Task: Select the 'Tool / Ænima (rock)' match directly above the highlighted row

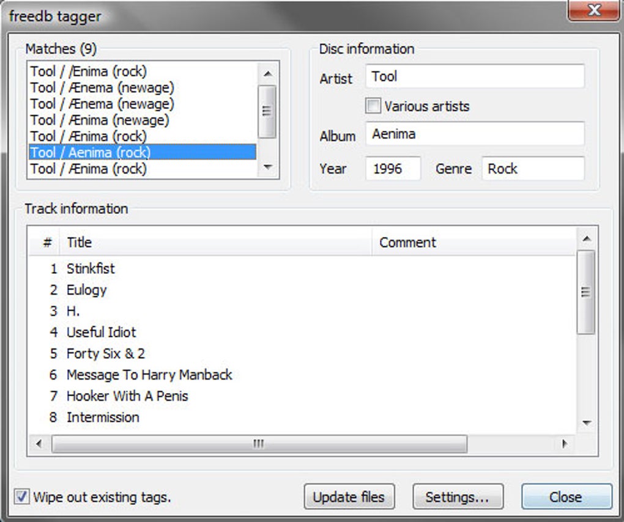Action: coord(142,136)
